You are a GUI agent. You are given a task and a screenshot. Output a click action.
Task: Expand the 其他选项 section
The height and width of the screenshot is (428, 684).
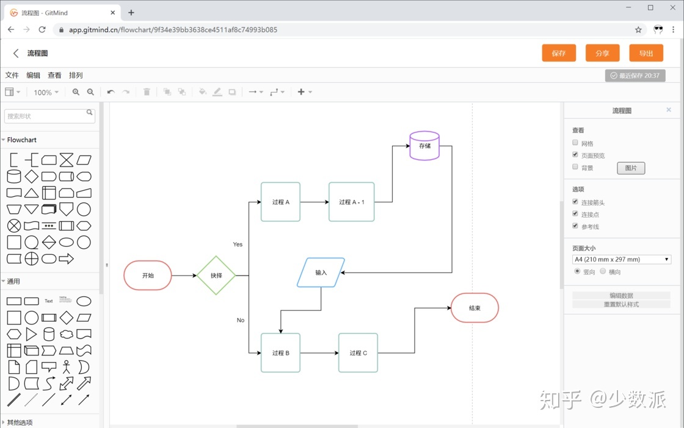click(x=20, y=422)
